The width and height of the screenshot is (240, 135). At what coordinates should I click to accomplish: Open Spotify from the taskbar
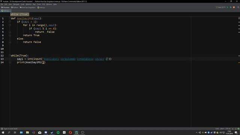click(58, 132)
